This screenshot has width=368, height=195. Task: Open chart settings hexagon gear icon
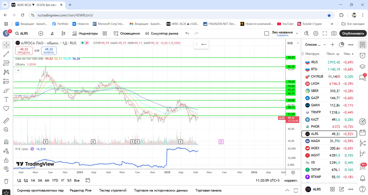coord(316,34)
